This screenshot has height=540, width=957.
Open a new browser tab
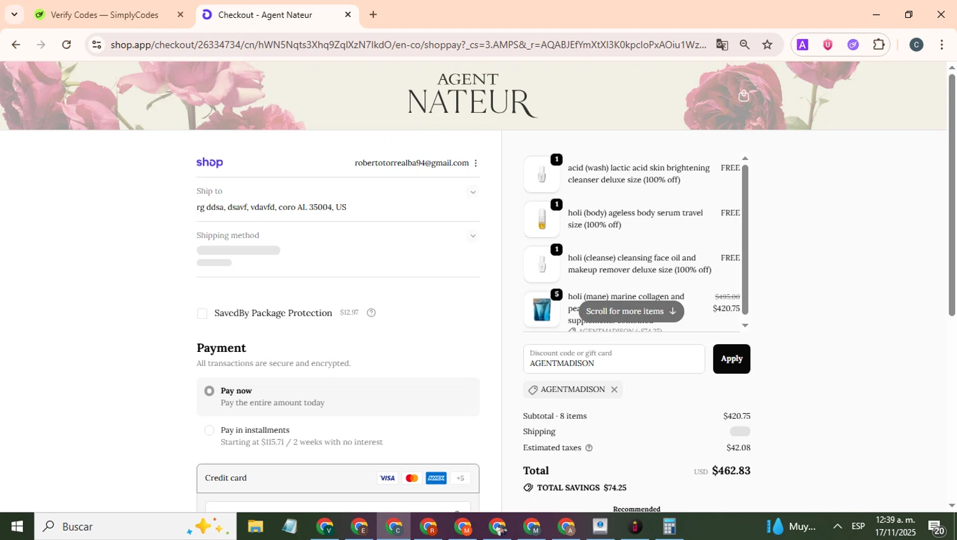(373, 15)
